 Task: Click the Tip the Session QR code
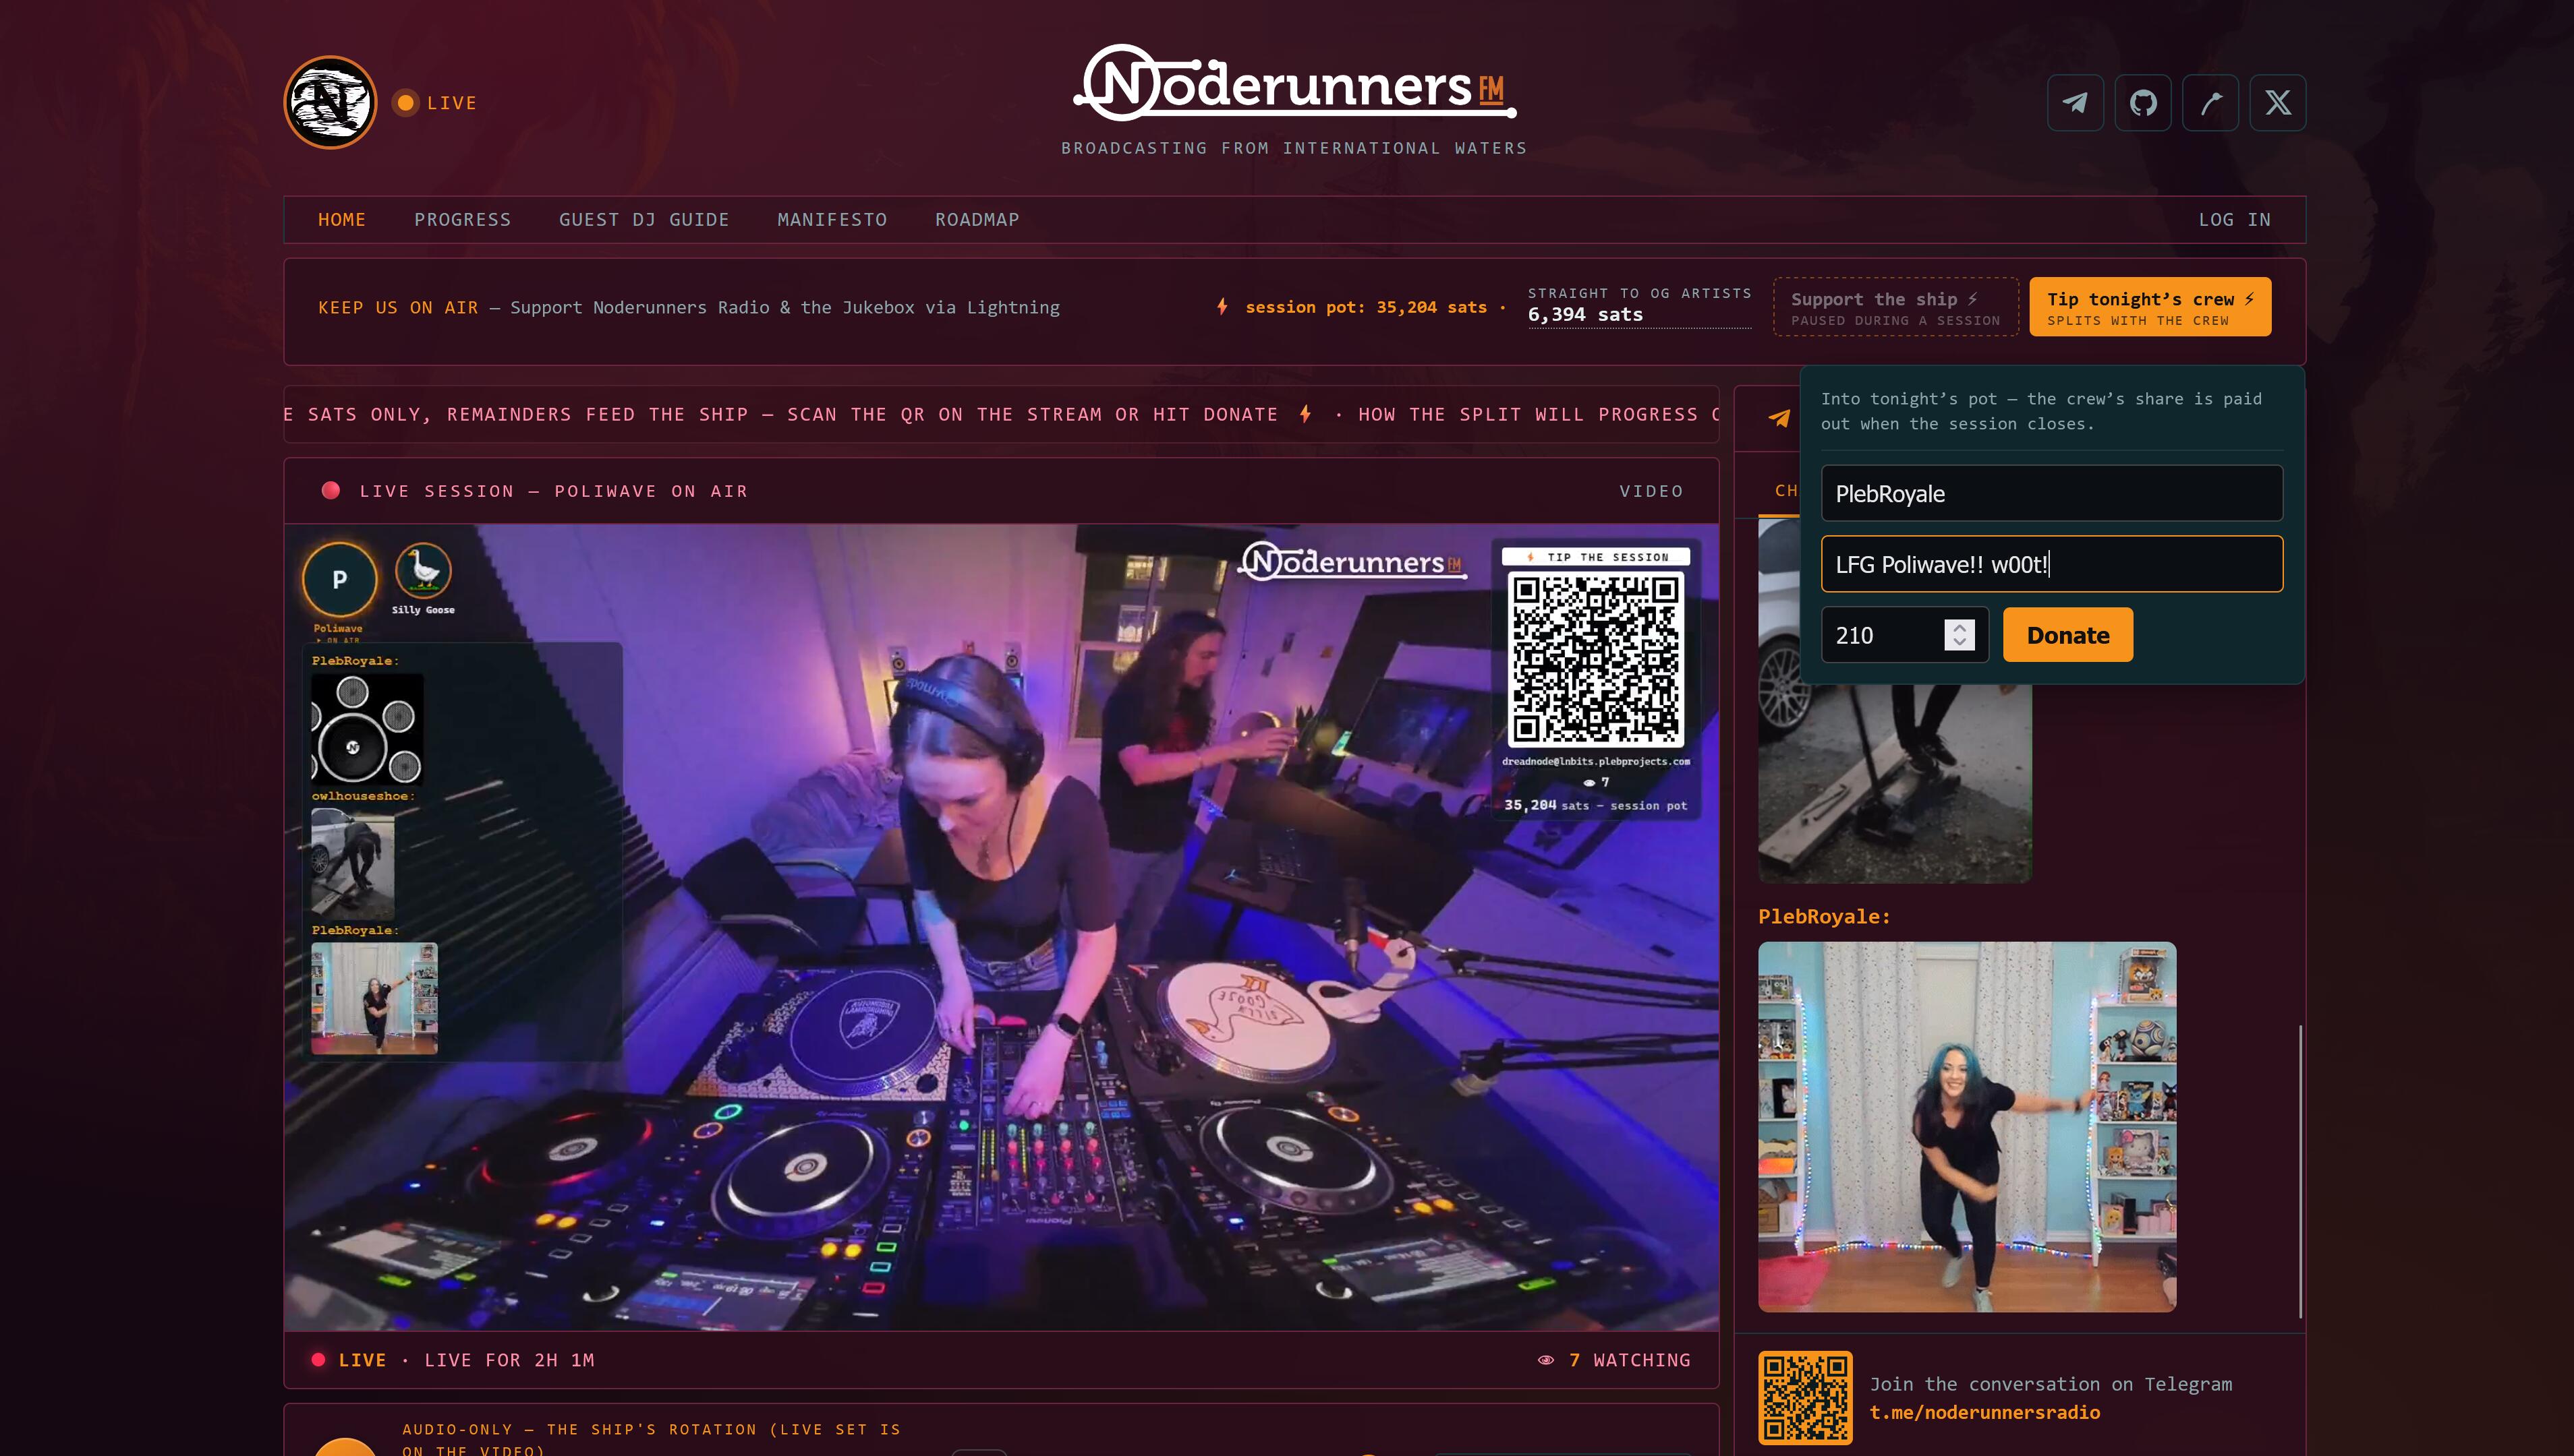(1596, 659)
